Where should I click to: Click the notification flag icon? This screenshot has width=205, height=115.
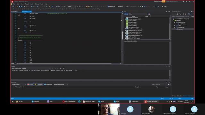click(164, 1)
